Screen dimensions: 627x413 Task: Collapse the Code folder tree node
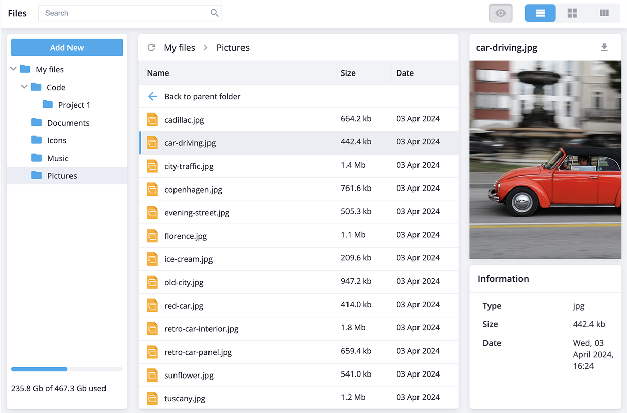pos(24,87)
